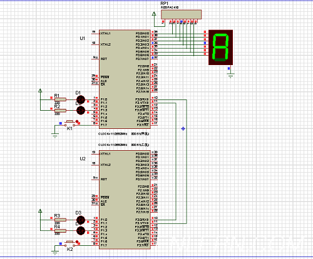Screen dimensions: 313x259
Task: Toggle the K2 push button switch
Action: pyautogui.click(x=70, y=243)
